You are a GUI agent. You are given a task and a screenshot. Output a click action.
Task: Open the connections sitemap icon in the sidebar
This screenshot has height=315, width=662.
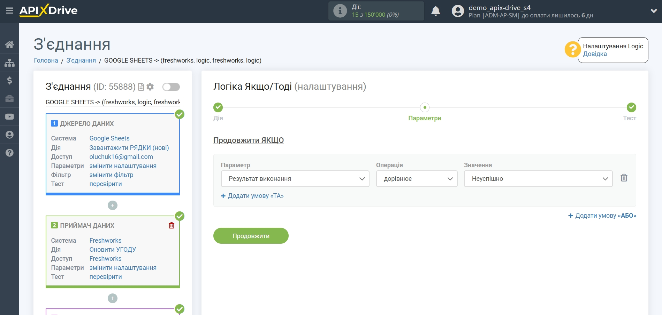[9, 63]
